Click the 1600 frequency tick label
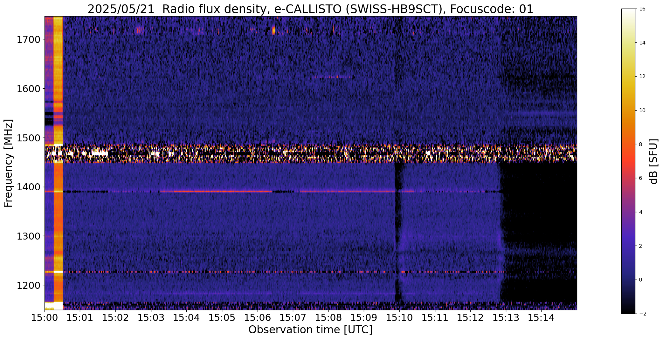Viewport: 663px width, 339px height. pyautogui.click(x=28, y=89)
